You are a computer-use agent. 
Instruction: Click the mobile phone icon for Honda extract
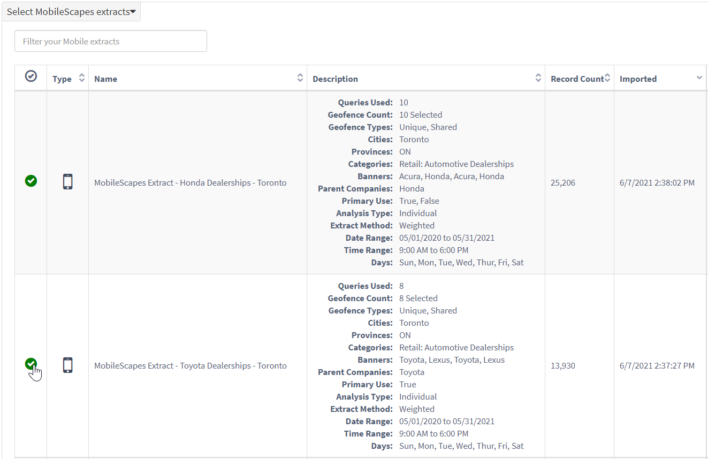67,182
